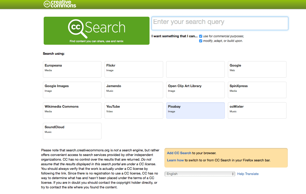306x194 pixels.
Task: Choose Open Clip Art Library tile
Action: pyautogui.click(x=195, y=90)
